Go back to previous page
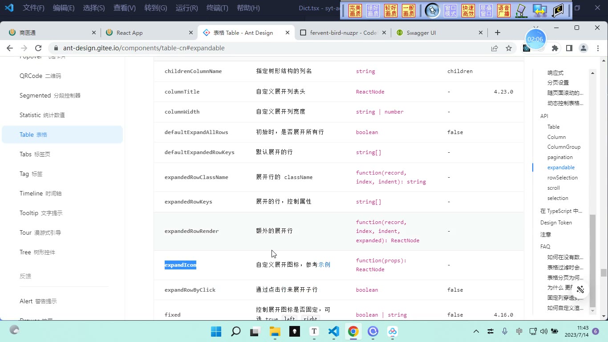Viewport: 608px width, 342px height. tap(10, 48)
